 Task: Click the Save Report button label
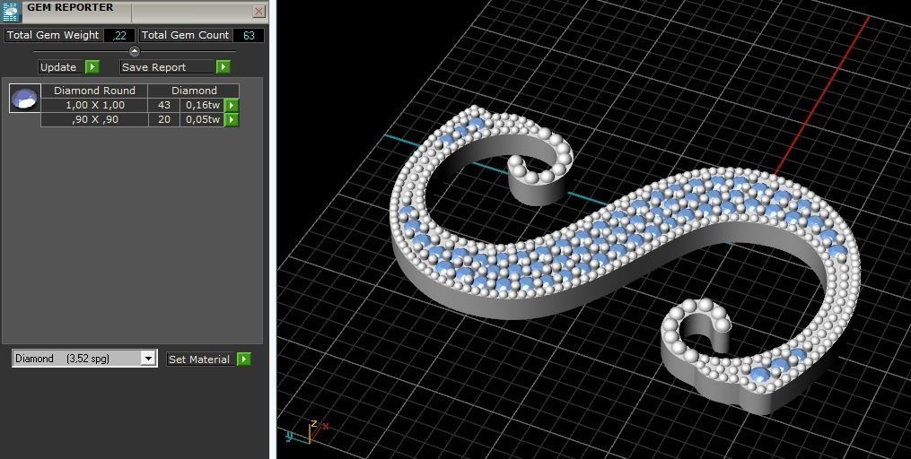167,67
